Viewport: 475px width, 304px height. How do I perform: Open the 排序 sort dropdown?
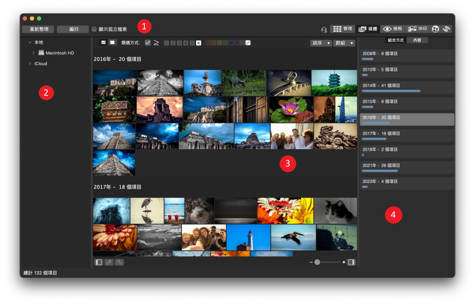pos(321,43)
